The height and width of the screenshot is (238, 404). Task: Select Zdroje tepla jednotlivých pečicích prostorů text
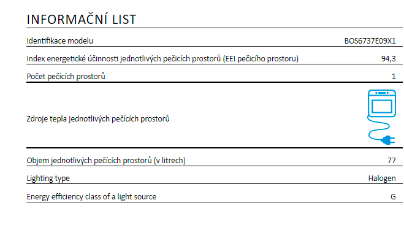coord(98,119)
